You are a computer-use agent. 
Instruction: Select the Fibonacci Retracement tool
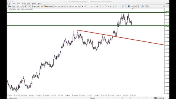[100, 6]
